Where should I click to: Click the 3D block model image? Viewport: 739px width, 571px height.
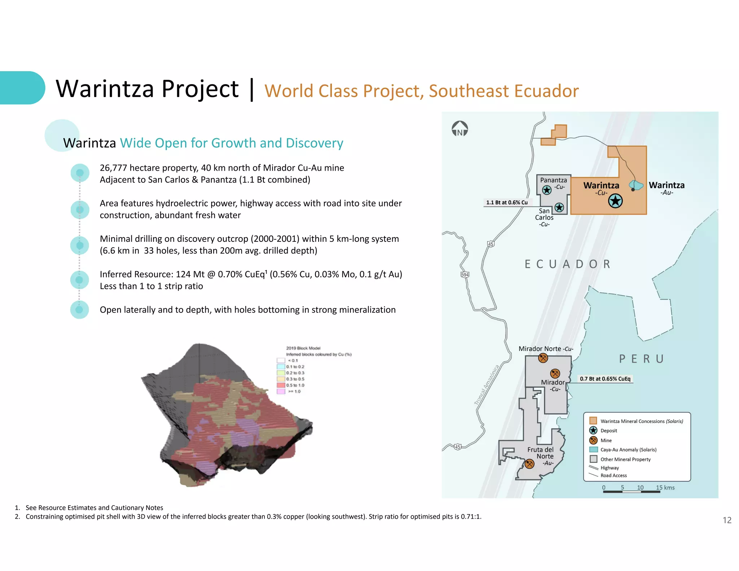227,415
